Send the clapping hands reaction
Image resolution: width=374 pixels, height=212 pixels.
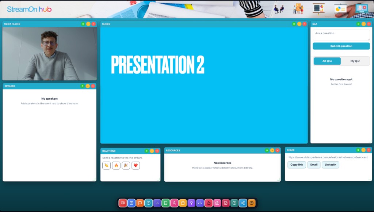106,165
